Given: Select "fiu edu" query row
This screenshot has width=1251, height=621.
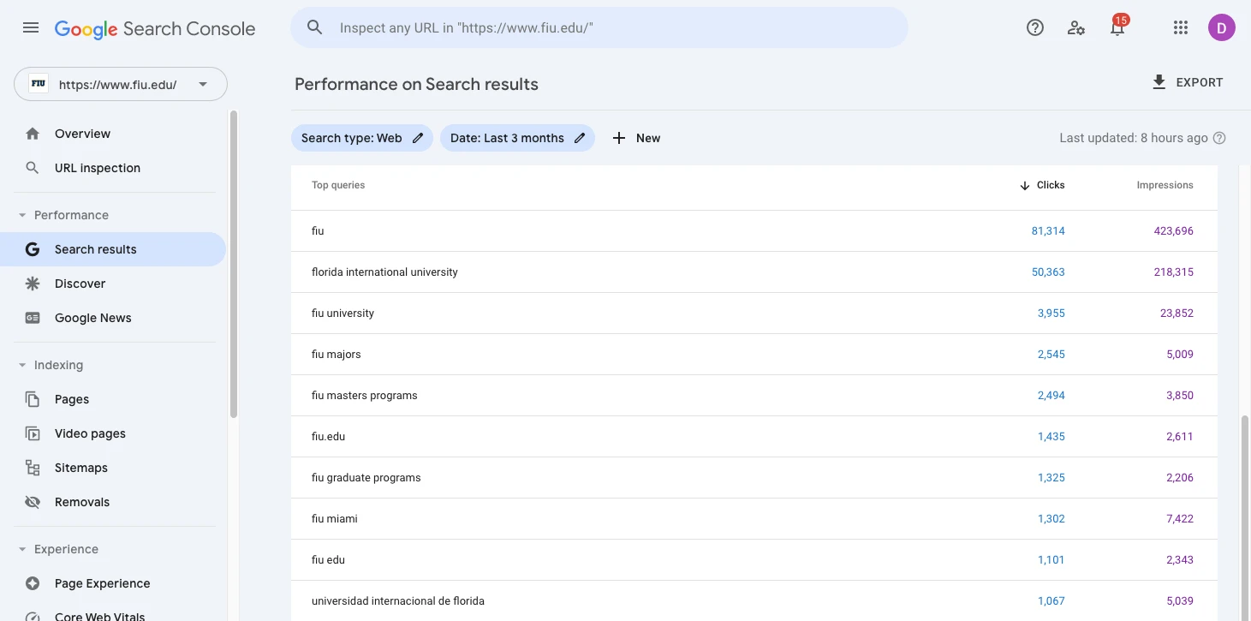Looking at the screenshot, I should click(x=754, y=560).
